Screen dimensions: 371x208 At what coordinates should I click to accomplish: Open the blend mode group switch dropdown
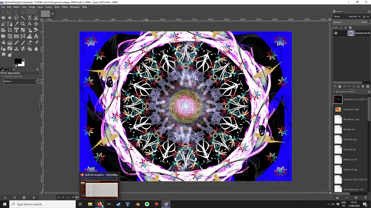366,16
